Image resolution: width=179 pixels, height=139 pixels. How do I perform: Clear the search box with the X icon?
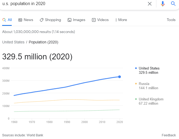click(149, 4)
